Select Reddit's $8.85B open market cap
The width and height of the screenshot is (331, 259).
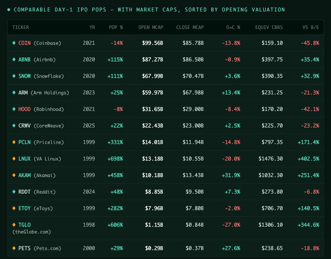[x=154, y=192]
